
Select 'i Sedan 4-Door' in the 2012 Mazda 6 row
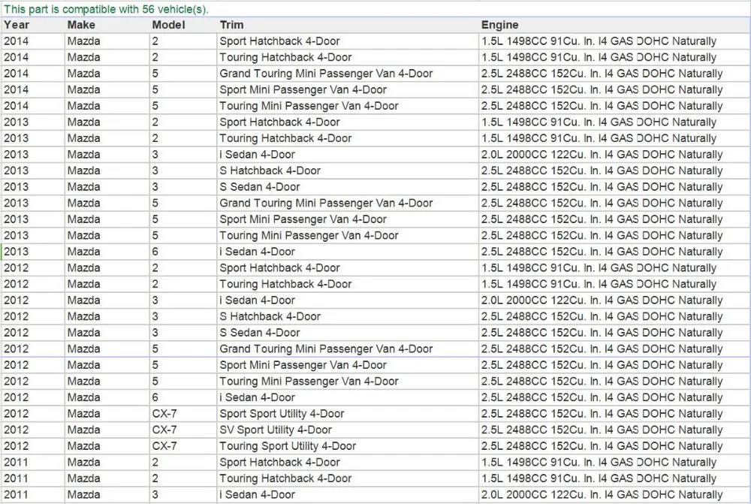click(257, 397)
